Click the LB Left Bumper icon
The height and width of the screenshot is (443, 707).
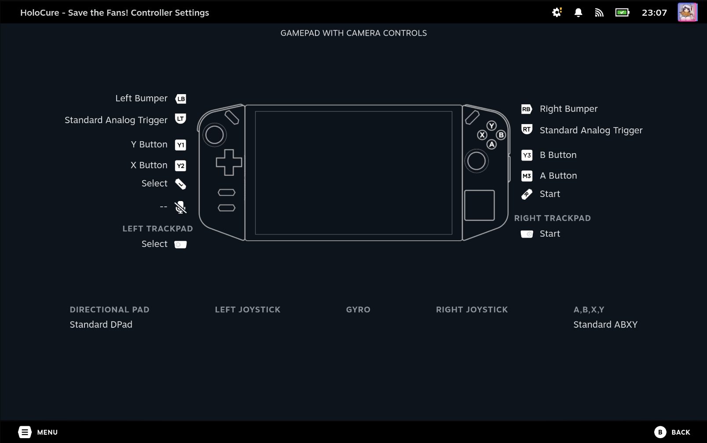(x=181, y=99)
